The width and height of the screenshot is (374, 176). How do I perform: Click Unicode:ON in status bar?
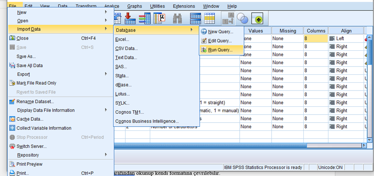pos(330,167)
